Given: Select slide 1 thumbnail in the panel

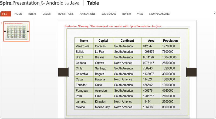Looking at the screenshot, I should coord(16,32).
